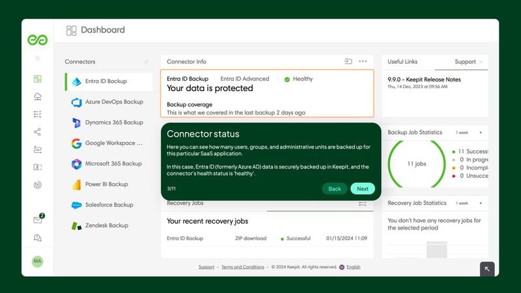The image size is (521, 293).
Task: Open Backup Job Statistics period dropdown
Action: [469, 133]
